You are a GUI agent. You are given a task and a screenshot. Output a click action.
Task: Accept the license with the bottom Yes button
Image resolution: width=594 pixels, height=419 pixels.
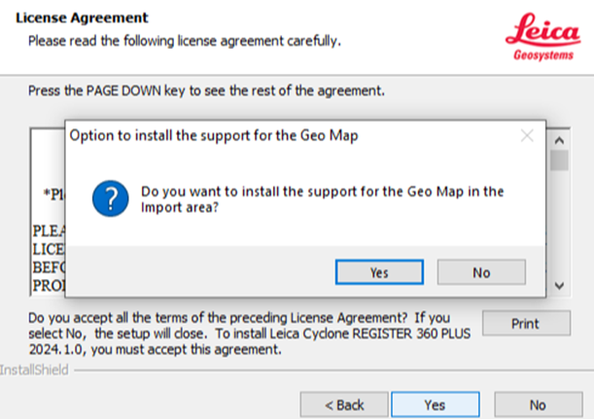click(x=435, y=404)
